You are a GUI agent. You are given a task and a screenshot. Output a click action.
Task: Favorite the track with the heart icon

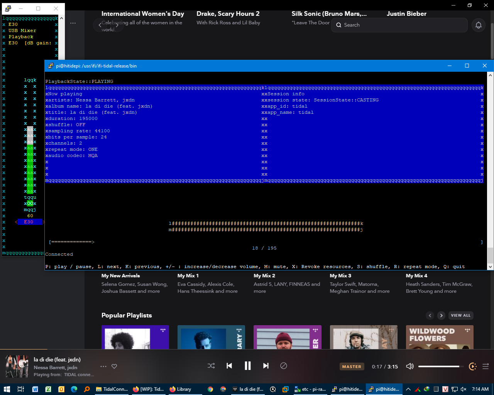point(114,366)
